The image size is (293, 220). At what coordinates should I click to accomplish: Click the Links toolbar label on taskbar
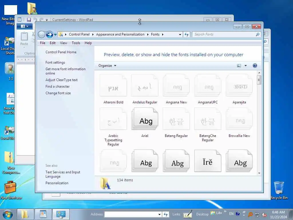176,214
